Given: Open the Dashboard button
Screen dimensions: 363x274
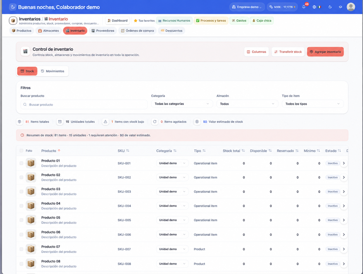Looking at the screenshot, I should coord(118,21).
